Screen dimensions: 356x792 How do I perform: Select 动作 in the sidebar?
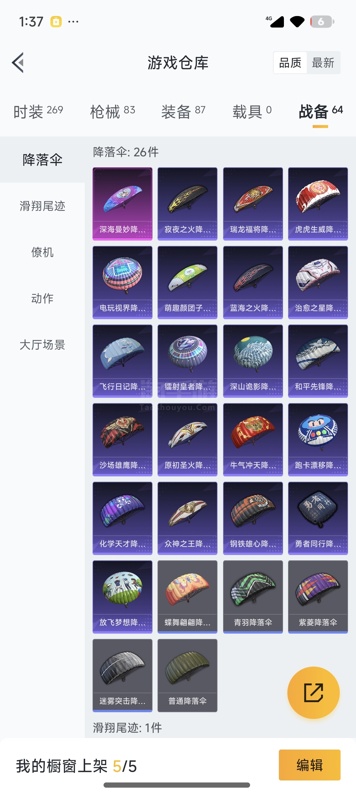pyautogui.click(x=42, y=298)
